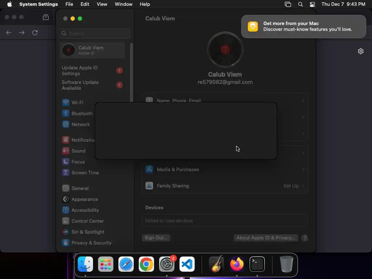The width and height of the screenshot is (372, 279).
Task: Open the Appearance icon
Action: point(66,199)
